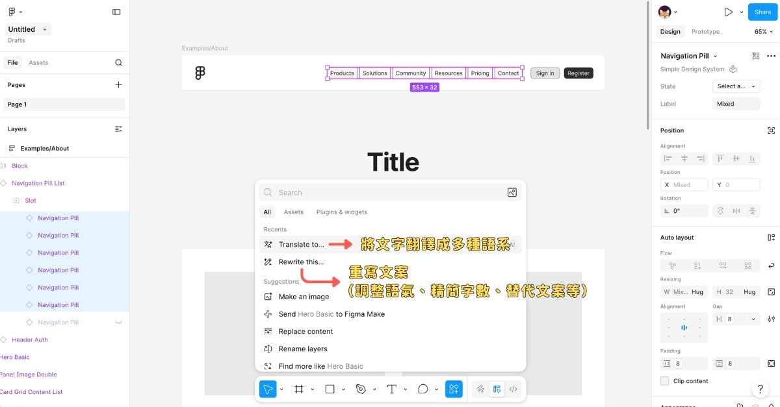Image resolution: width=780 pixels, height=407 pixels.
Task: Set flow to grid layout
Action: coord(748,265)
